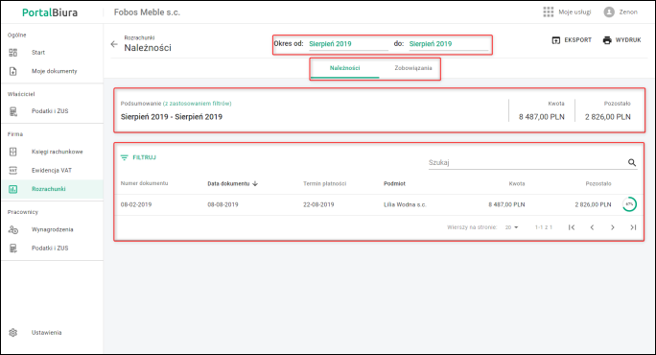Open rows-per-page dropdown showing 20
This screenshot has height=355, width=656.
point(511,227)
